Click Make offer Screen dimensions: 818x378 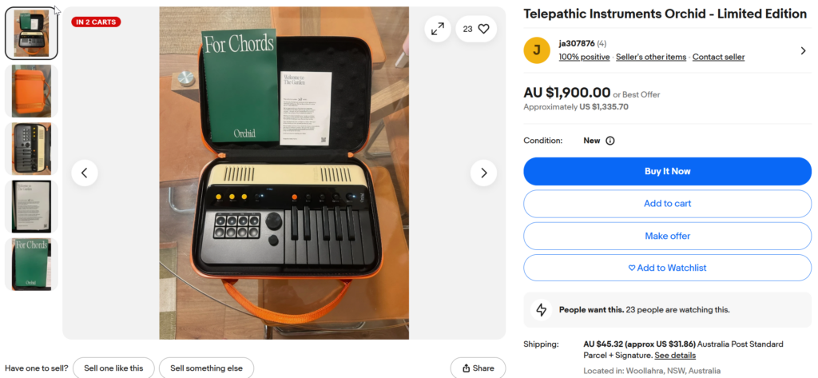click(667, 236)
